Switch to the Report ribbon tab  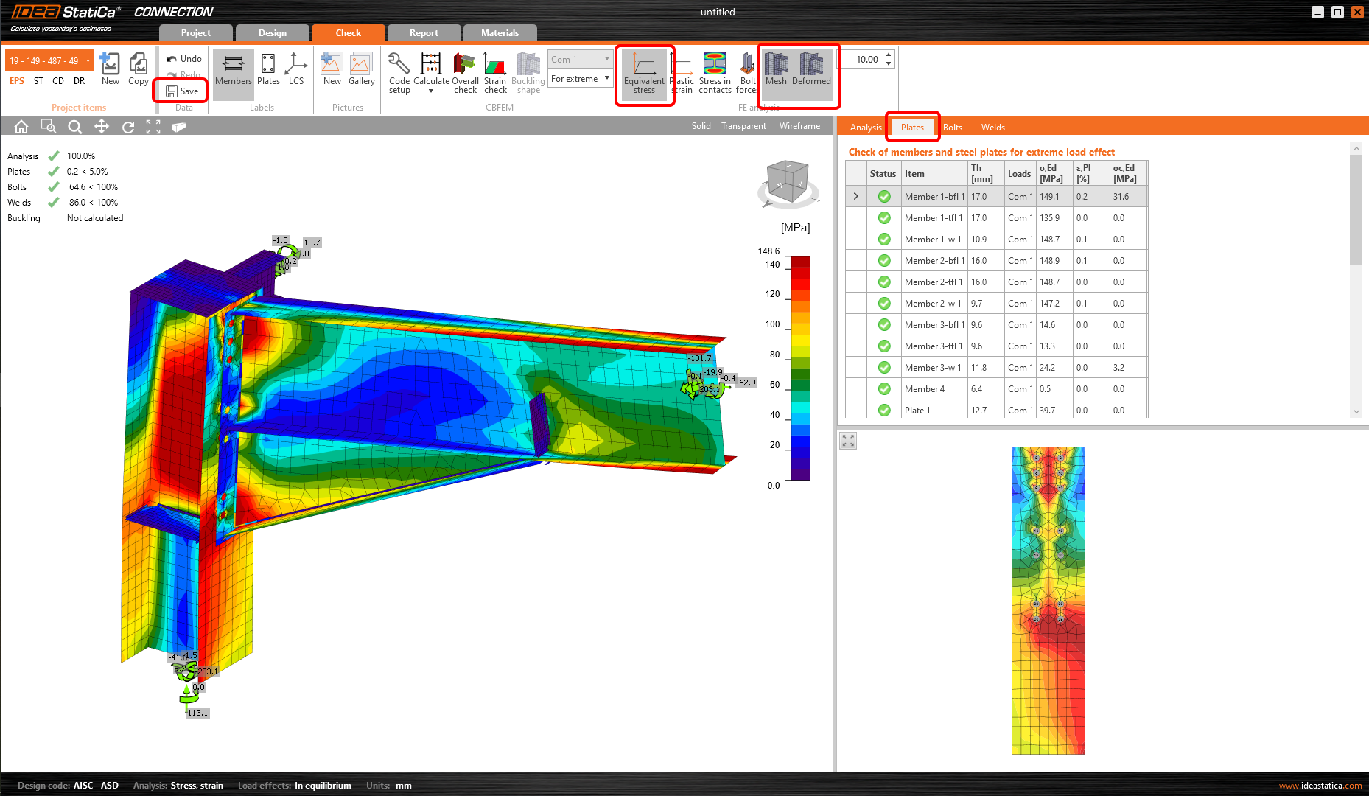pyautogui.click(x=424, y=33)
